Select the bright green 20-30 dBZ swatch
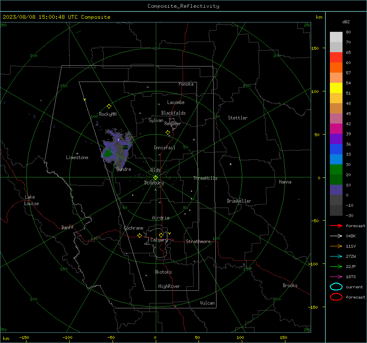The image size is (367, 343). click(x=336, y=170)
